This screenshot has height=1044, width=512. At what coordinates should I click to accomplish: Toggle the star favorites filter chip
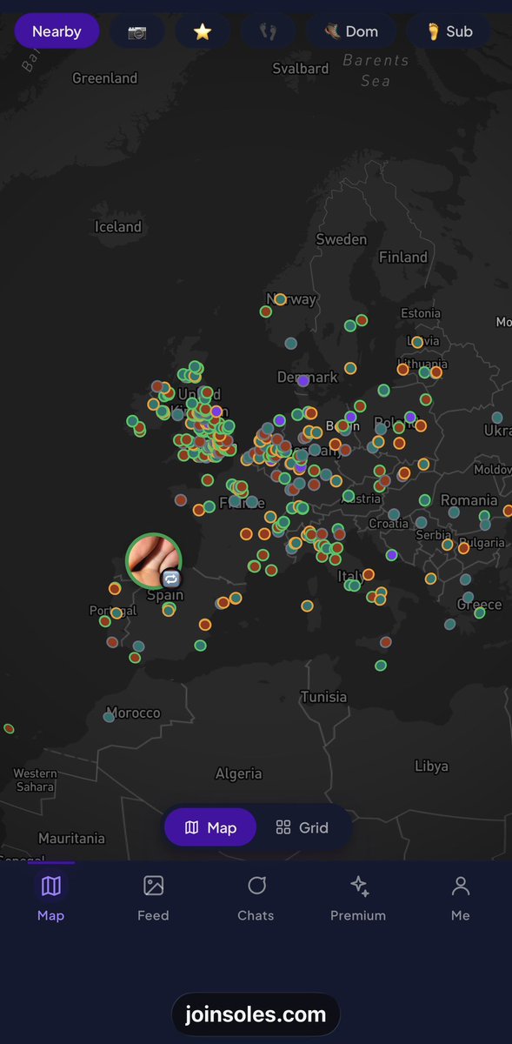203,31
